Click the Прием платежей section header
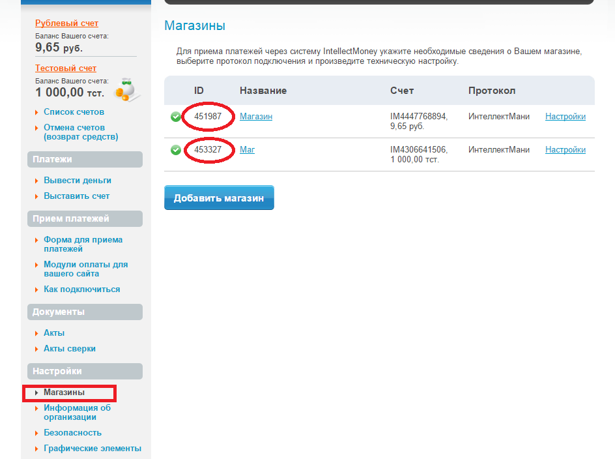The image size is (615, 459). tap(85, 218)
